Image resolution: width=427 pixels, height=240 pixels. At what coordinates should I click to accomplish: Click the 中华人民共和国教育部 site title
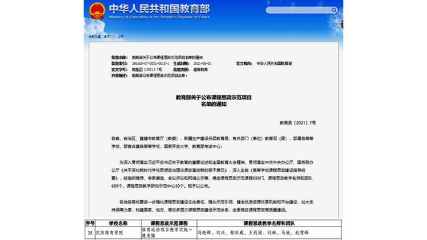click(x=159, y=9)
